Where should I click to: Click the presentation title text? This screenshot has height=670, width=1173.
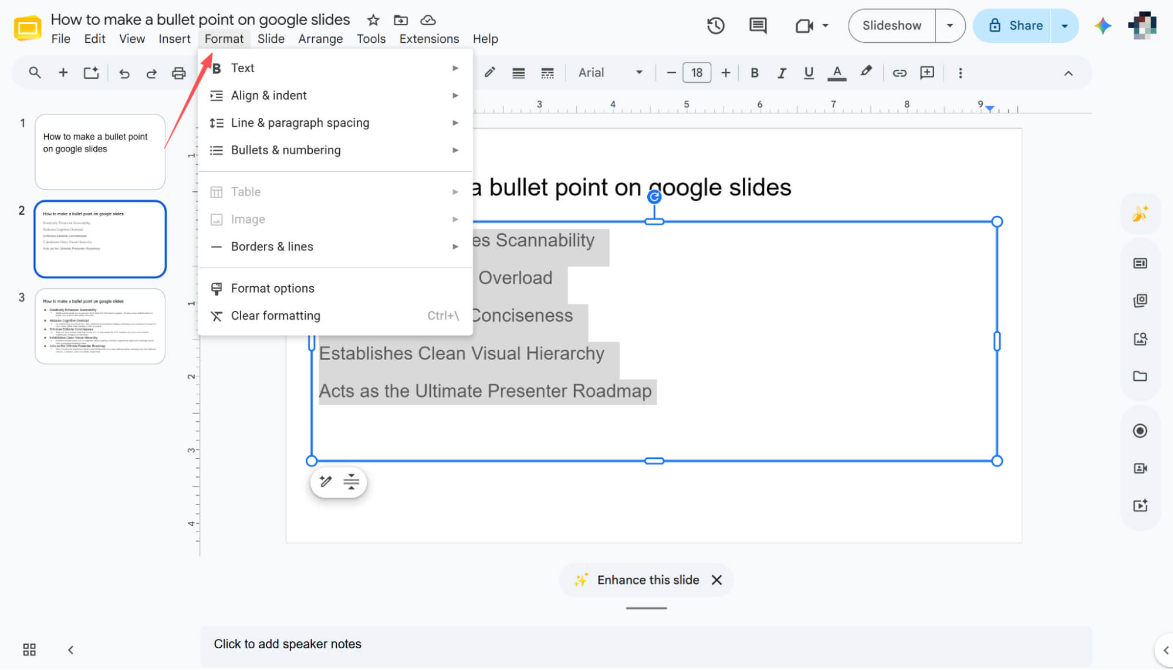[200, 19]
